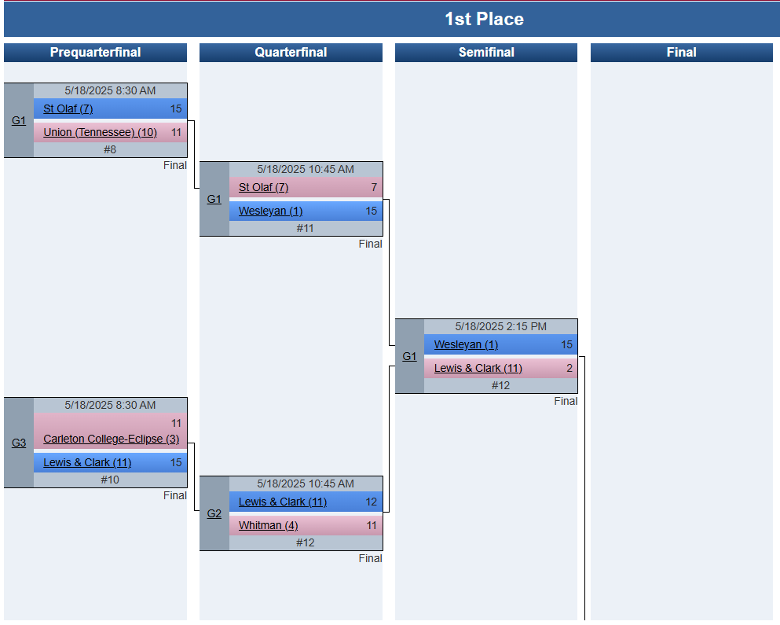This screenshot has width=780, height=625.
Task: Open Lewis & Clark (11) in Prequarterfinal G3
Action: (x=87, y=462)
